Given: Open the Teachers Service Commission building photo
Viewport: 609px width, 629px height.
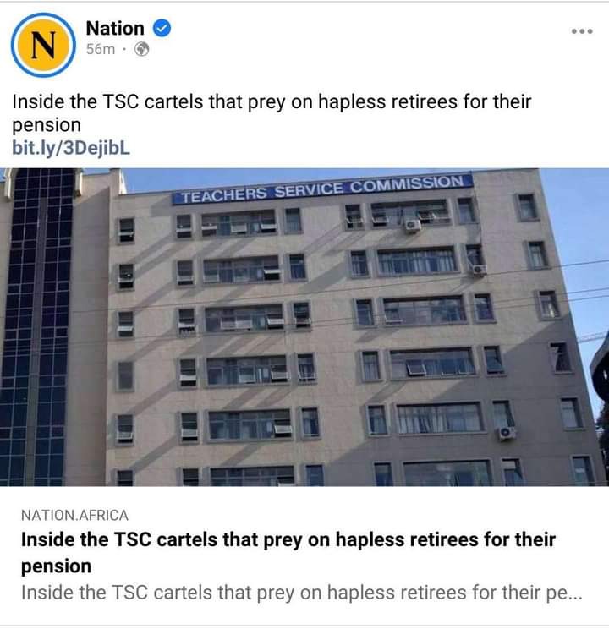Looking at the screenshot, I should (x=304, y=327).
